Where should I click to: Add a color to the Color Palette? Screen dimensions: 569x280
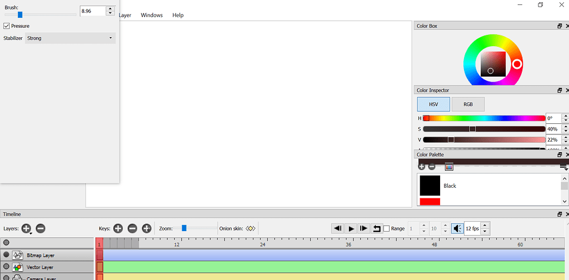click(421, 167)
